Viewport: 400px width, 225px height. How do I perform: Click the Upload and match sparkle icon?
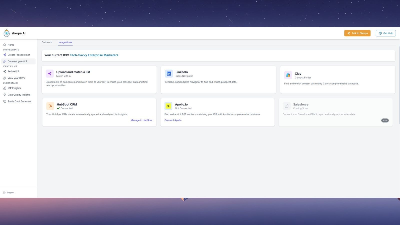click(x=50, y=73)
